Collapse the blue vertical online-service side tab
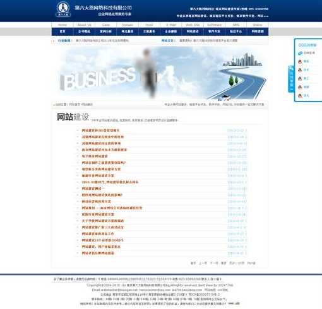Screen dimensions: 322x309 (x=291, y=79)
